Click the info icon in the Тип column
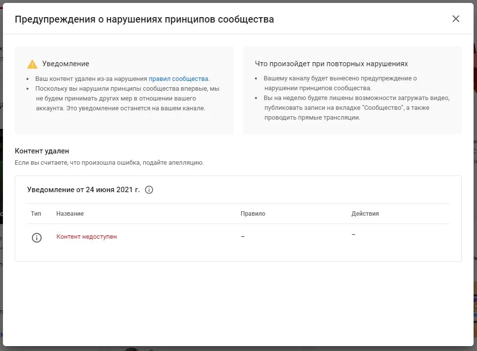The image size is (477, 351). tap(37, 238)
